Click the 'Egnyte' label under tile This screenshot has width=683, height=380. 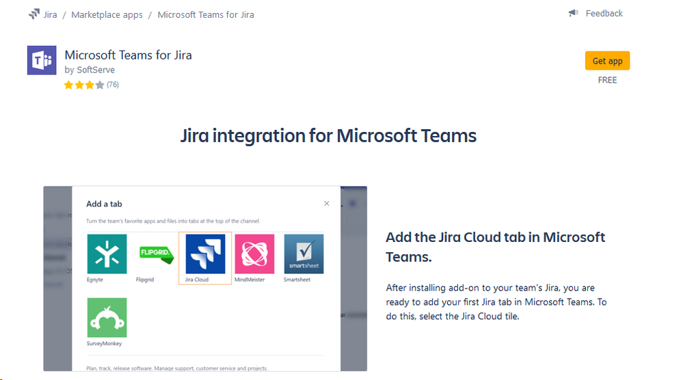pyautogui.click(x=94, y=280)
